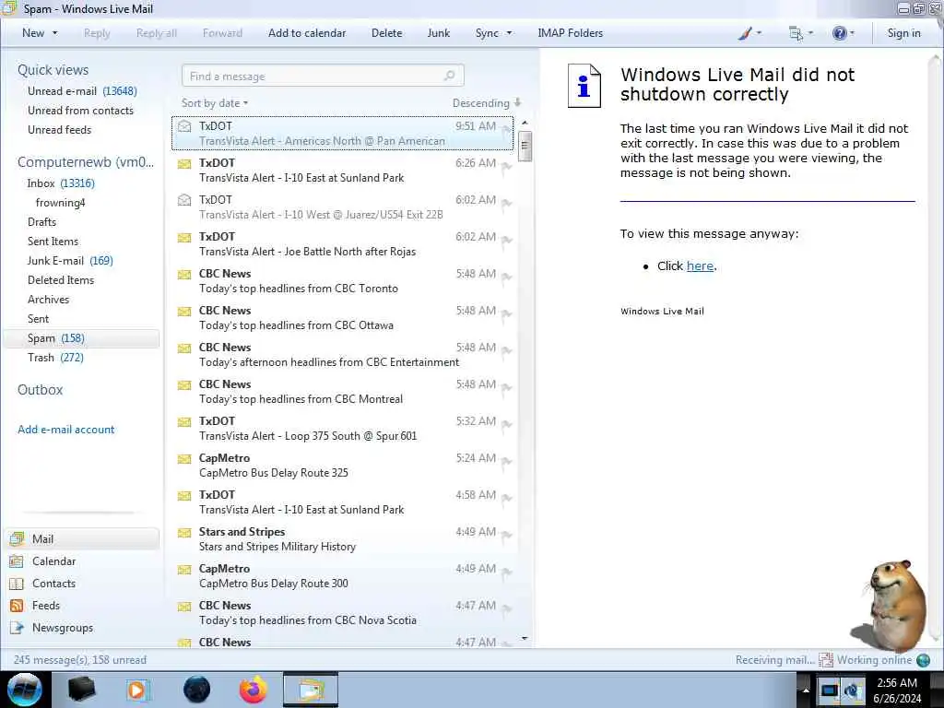Click the 'here' link to view message
The width and height of the screenshot is (944, 708).
point(700,265)
